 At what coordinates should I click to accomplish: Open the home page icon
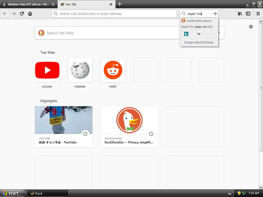pos(30,14)
